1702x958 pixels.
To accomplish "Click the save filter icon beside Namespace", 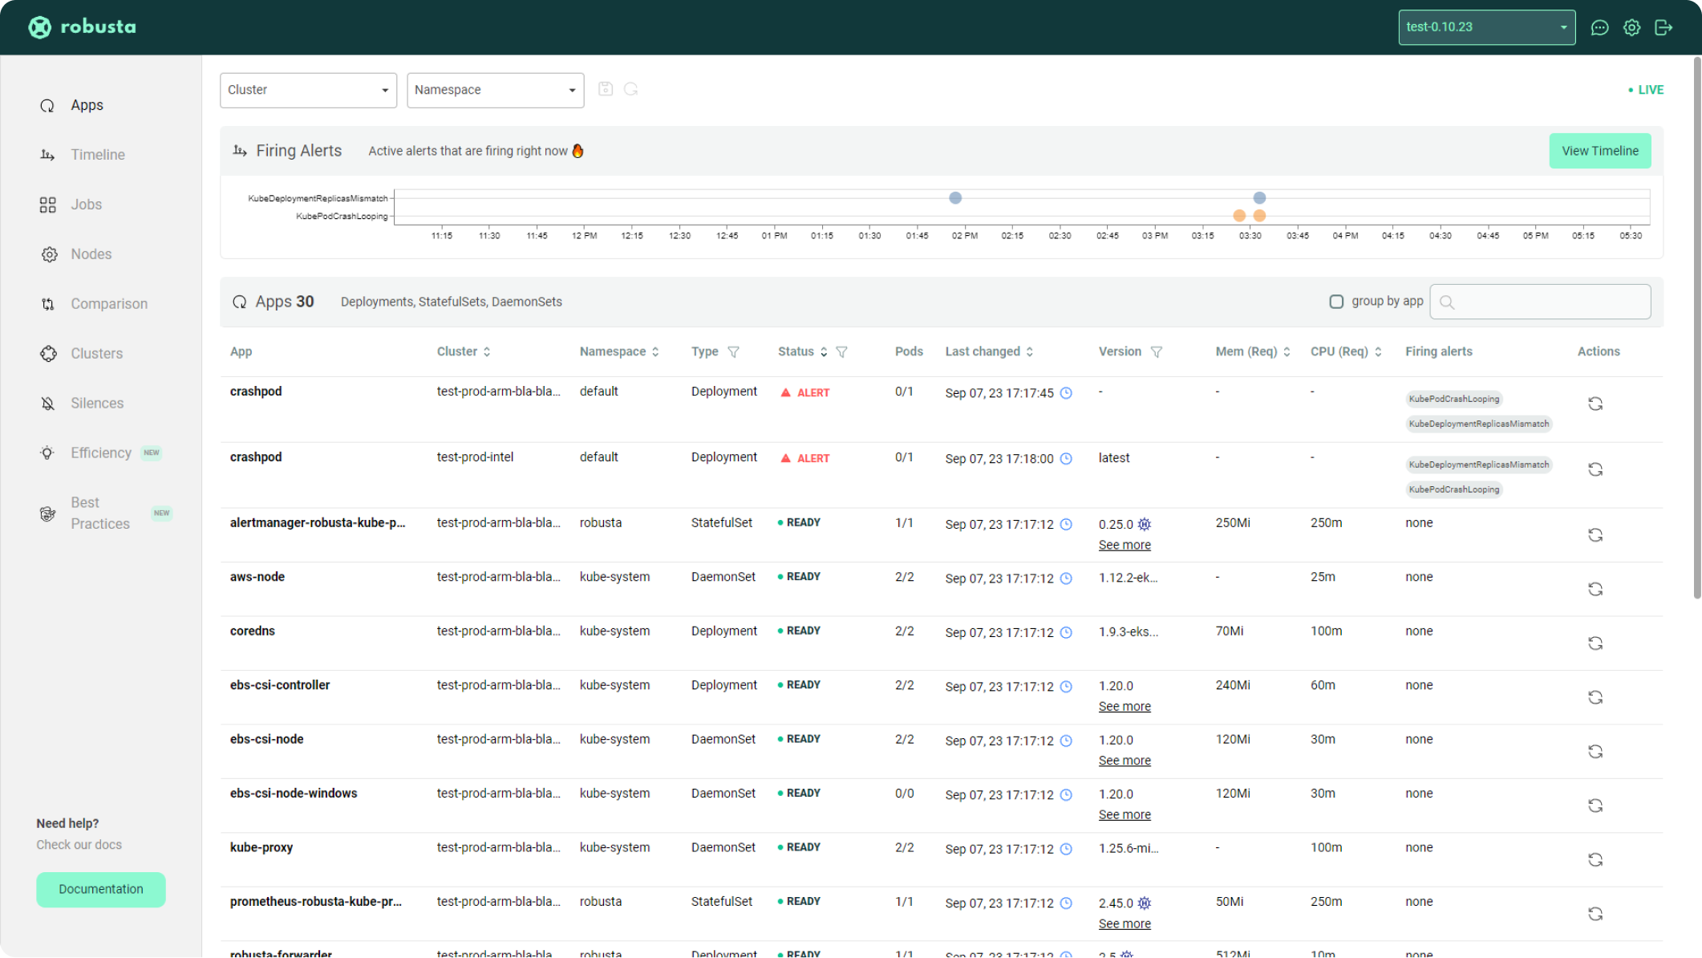I will click(606, 89).
